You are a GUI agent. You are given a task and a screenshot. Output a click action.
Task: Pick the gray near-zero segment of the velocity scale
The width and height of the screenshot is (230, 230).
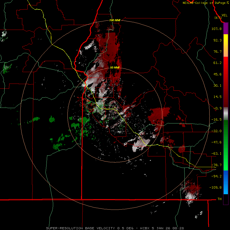[226, 114]
